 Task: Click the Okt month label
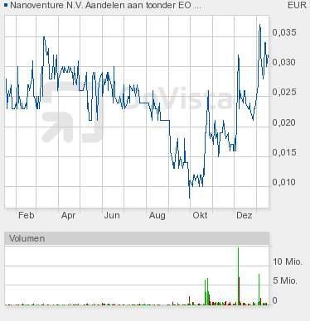click(x=200, y=215)
